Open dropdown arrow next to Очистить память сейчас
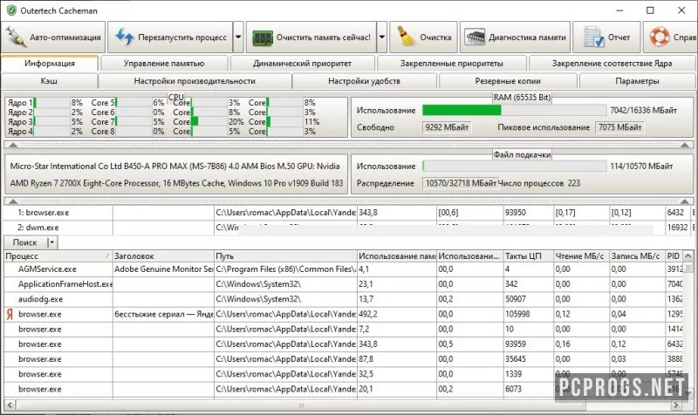Image resolution: width=698 pixels, height=415 pixels. pyautogui.click(x=382, y=37)
